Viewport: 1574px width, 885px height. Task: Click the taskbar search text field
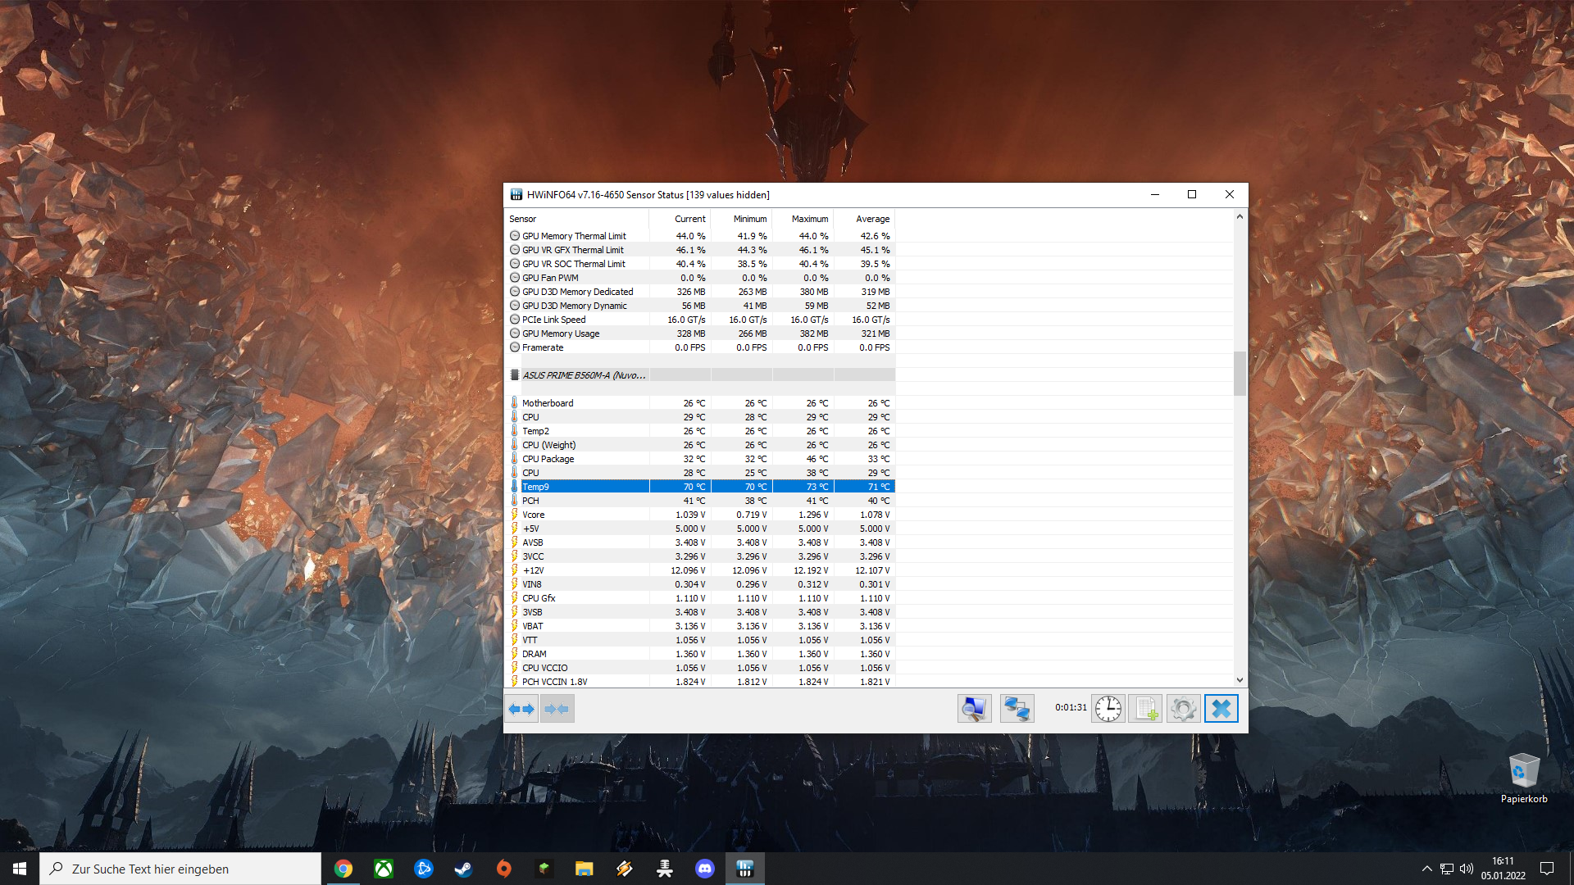[x=180, y=869]
